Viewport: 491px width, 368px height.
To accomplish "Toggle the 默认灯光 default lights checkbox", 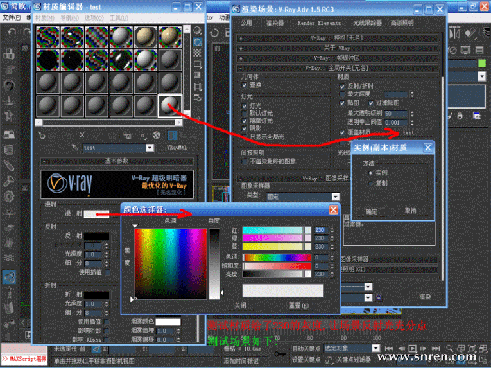I will [x=245, y=114].
